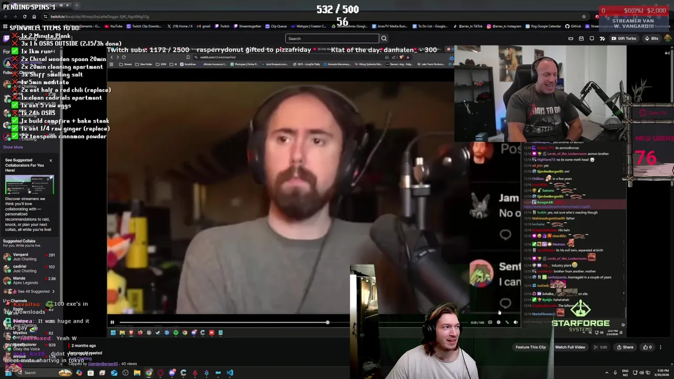Click the ENG language indicator in tray

(x=626, y=373)
